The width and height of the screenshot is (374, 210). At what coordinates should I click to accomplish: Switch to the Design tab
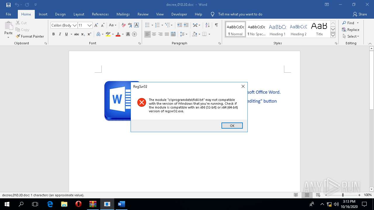[x=60, y=14]
